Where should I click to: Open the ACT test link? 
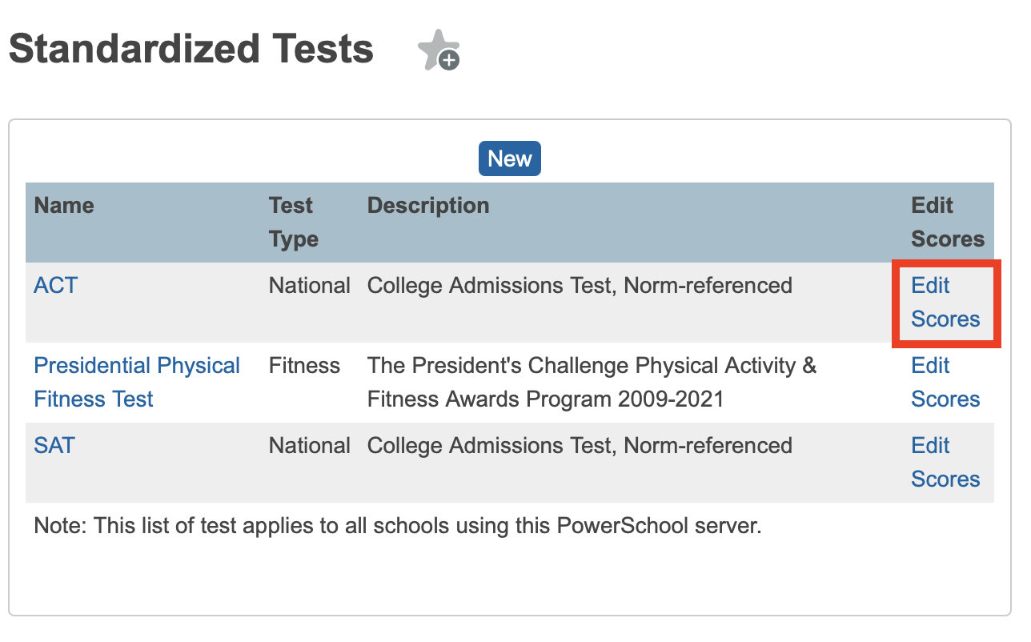pyautogui.click(x=55, y=286)
